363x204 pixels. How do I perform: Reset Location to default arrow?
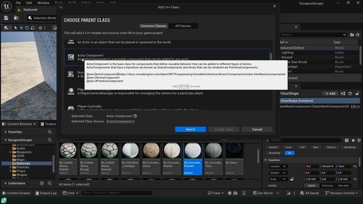pos(355,166)
